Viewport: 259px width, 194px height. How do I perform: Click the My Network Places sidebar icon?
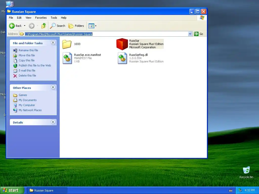[15, 110]
